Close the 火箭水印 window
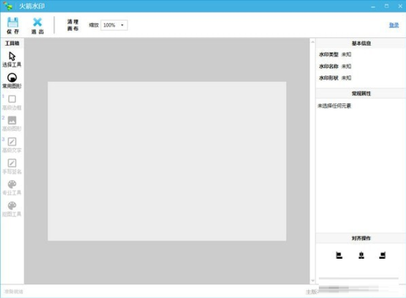The height and width of the screenshot is (298, 406). coord(400,6)
